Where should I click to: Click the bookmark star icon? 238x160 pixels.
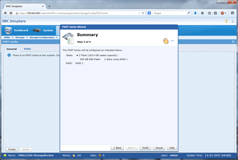tap(209, 13)
